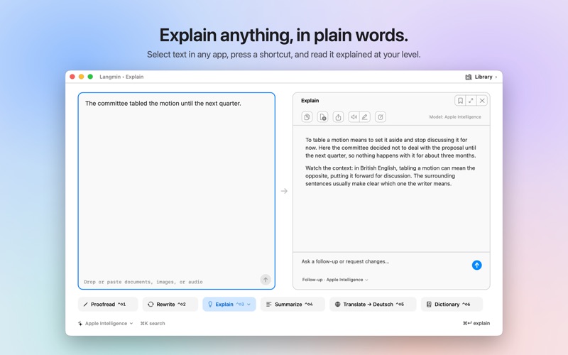Submit input text with grey up-arrow button
The width and height of the screenshot is (568, 355).
[x=266, y=280]
